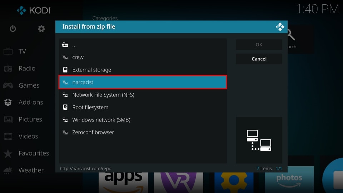Open Favourites menu item
Screen dimensions: 343x193
(34, 153)
